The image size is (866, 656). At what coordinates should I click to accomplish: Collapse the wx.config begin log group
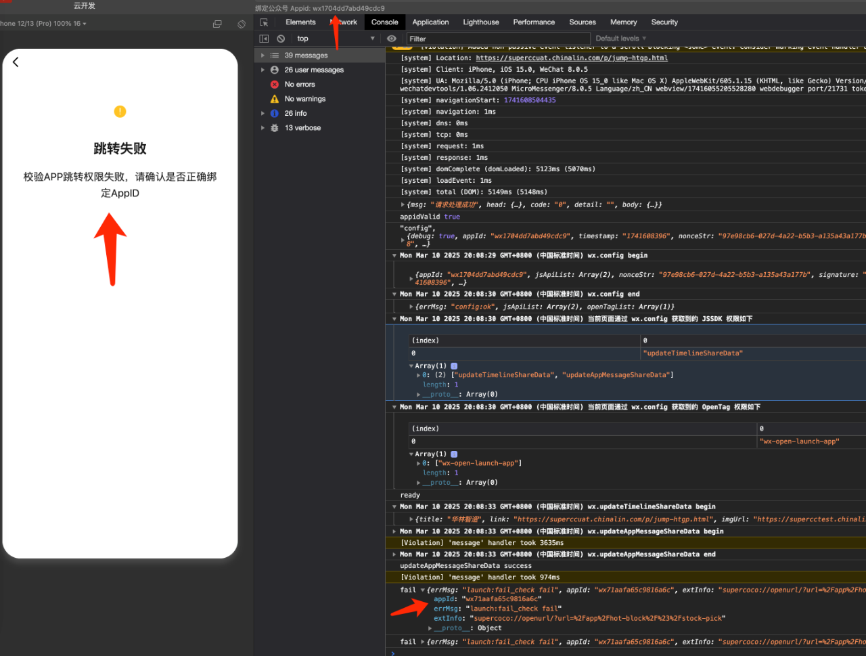394,256
